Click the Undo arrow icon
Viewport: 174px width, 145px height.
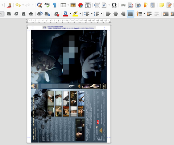[18, 5]
